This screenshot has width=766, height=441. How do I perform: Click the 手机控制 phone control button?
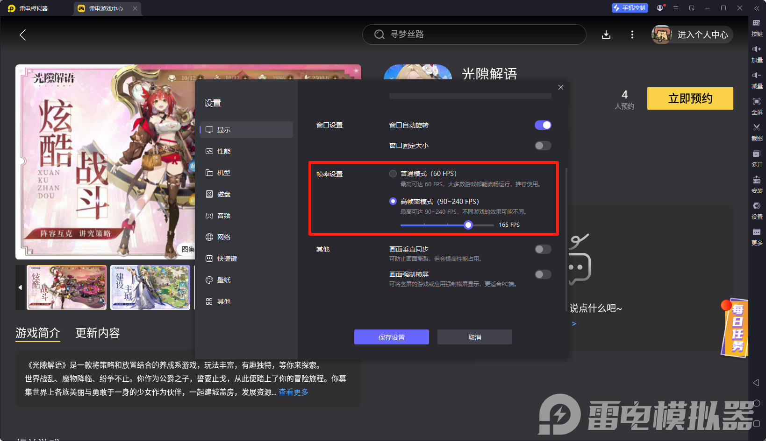[630, 8]
